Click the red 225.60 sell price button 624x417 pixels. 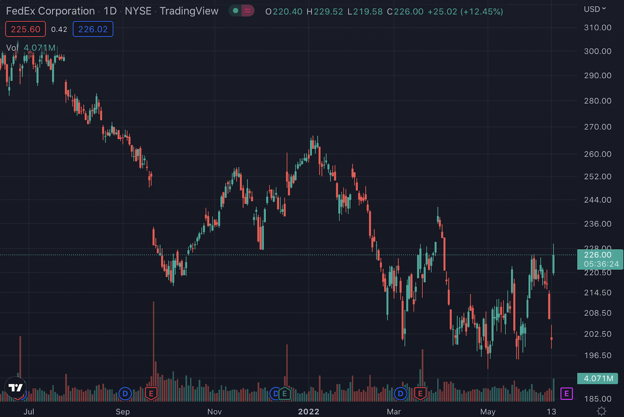click(x=25, y=29)
